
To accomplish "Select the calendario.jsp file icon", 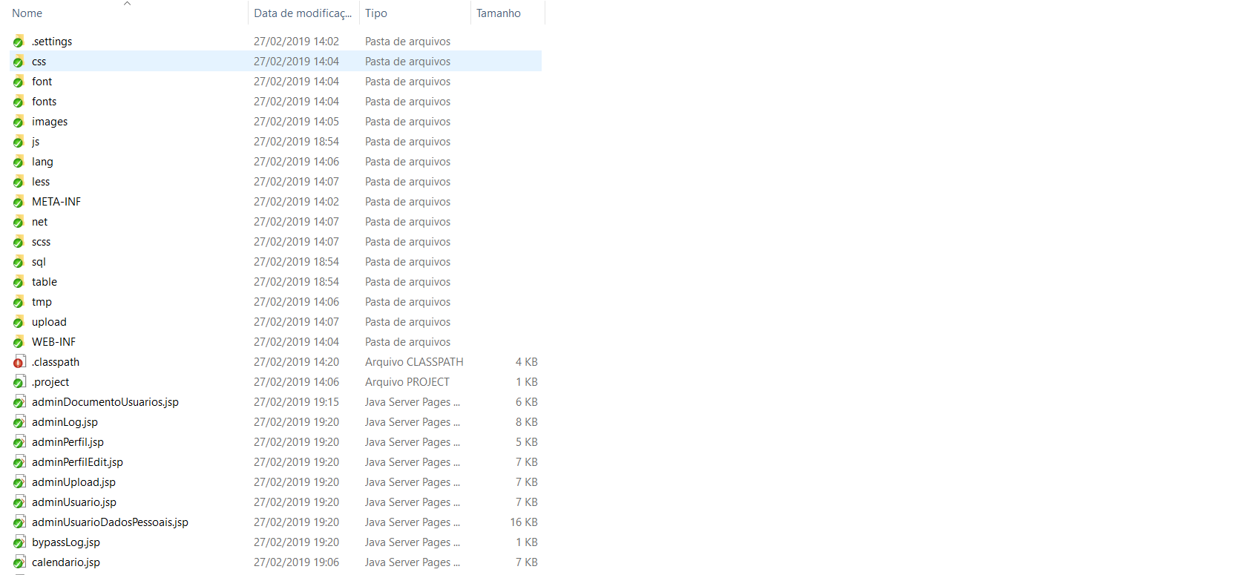I will click(19, 562).
